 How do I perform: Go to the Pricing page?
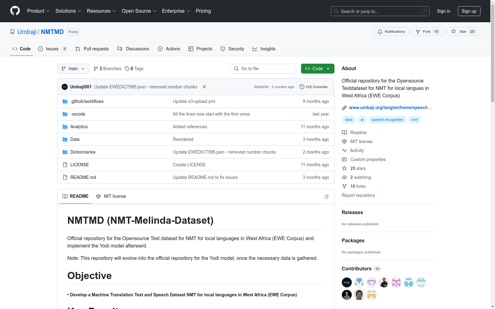tap(203, 11)
